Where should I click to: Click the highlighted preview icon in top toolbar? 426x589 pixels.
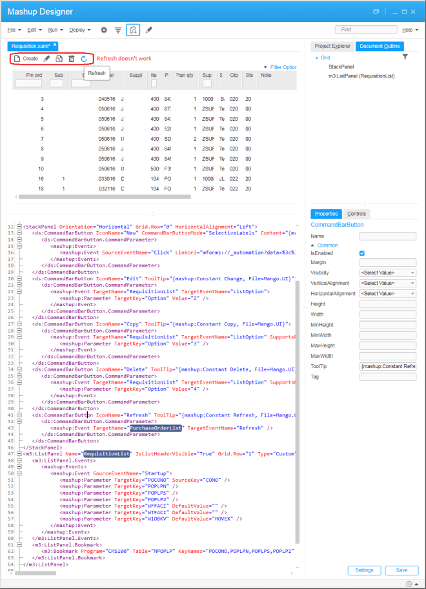click(133, 30)
